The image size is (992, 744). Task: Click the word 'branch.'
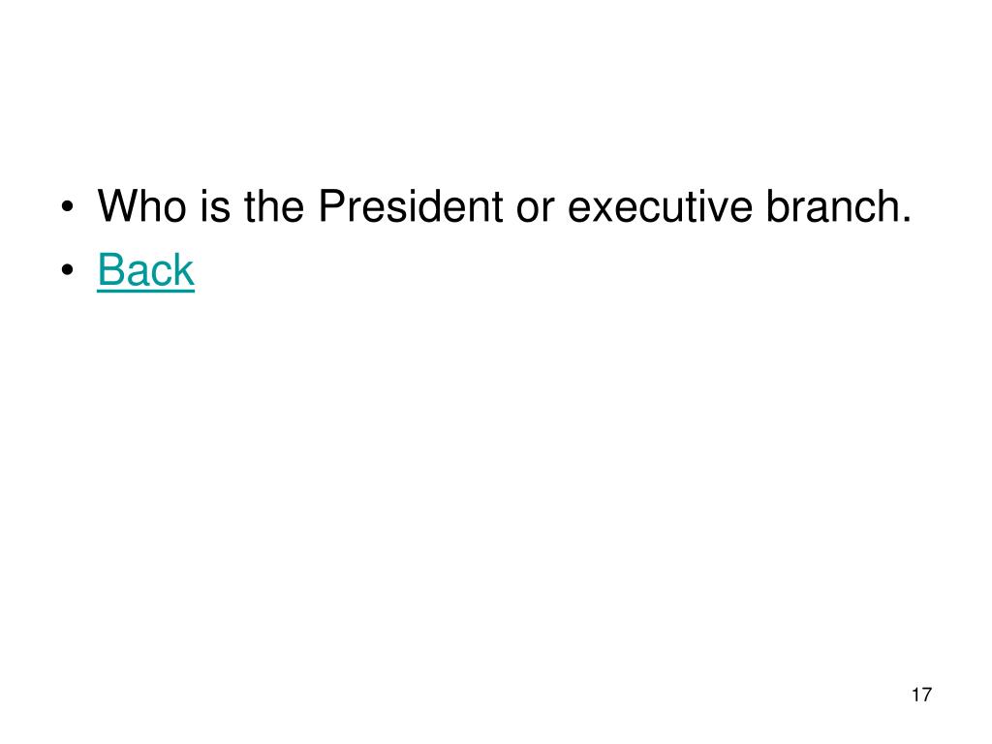tap(838, 205)
